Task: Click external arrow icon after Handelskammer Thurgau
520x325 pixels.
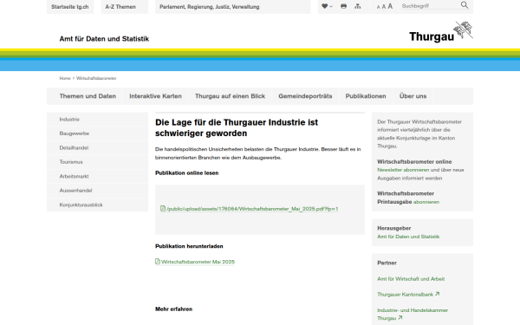Action: [x=400, y=318]
